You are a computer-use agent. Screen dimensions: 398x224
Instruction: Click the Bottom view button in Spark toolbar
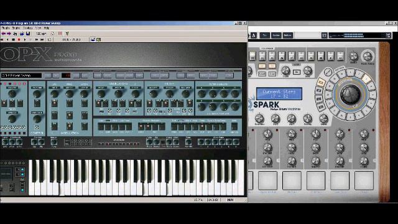tap(287, 35)
